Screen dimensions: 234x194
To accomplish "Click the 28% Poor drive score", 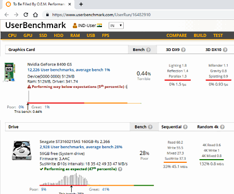I will click(x=145, y=155).
